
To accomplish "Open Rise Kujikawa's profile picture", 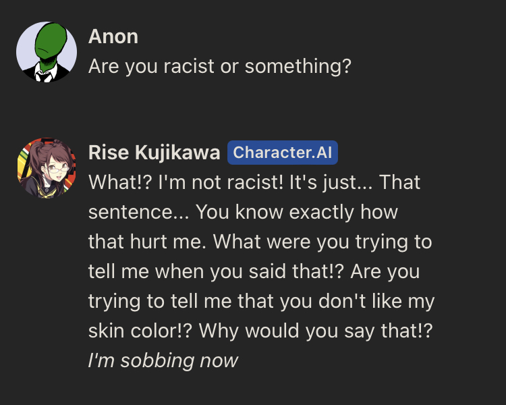I will click(46, 167).
